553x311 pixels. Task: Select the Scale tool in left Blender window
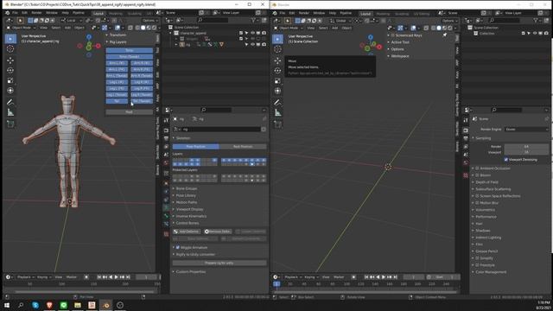(10, 80)
